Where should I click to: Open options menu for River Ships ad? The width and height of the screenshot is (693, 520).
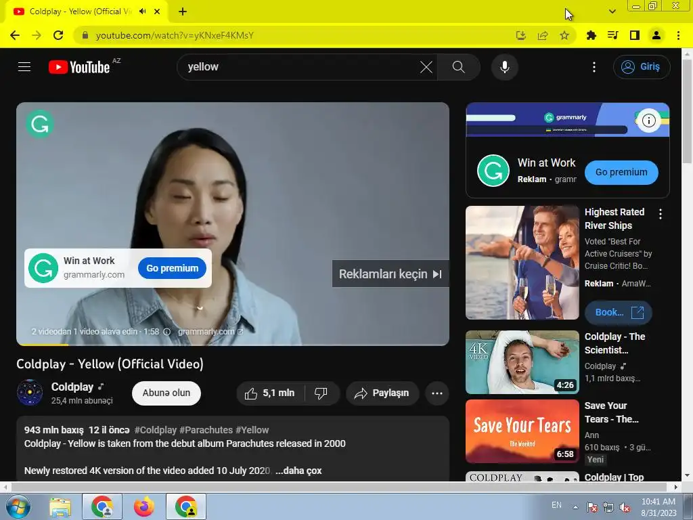tap(661, 214)
